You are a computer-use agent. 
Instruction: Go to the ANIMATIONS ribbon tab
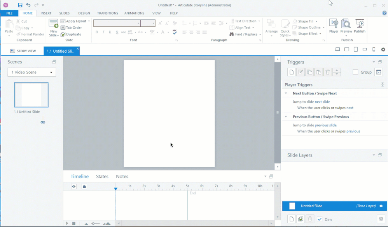point(134,13)
